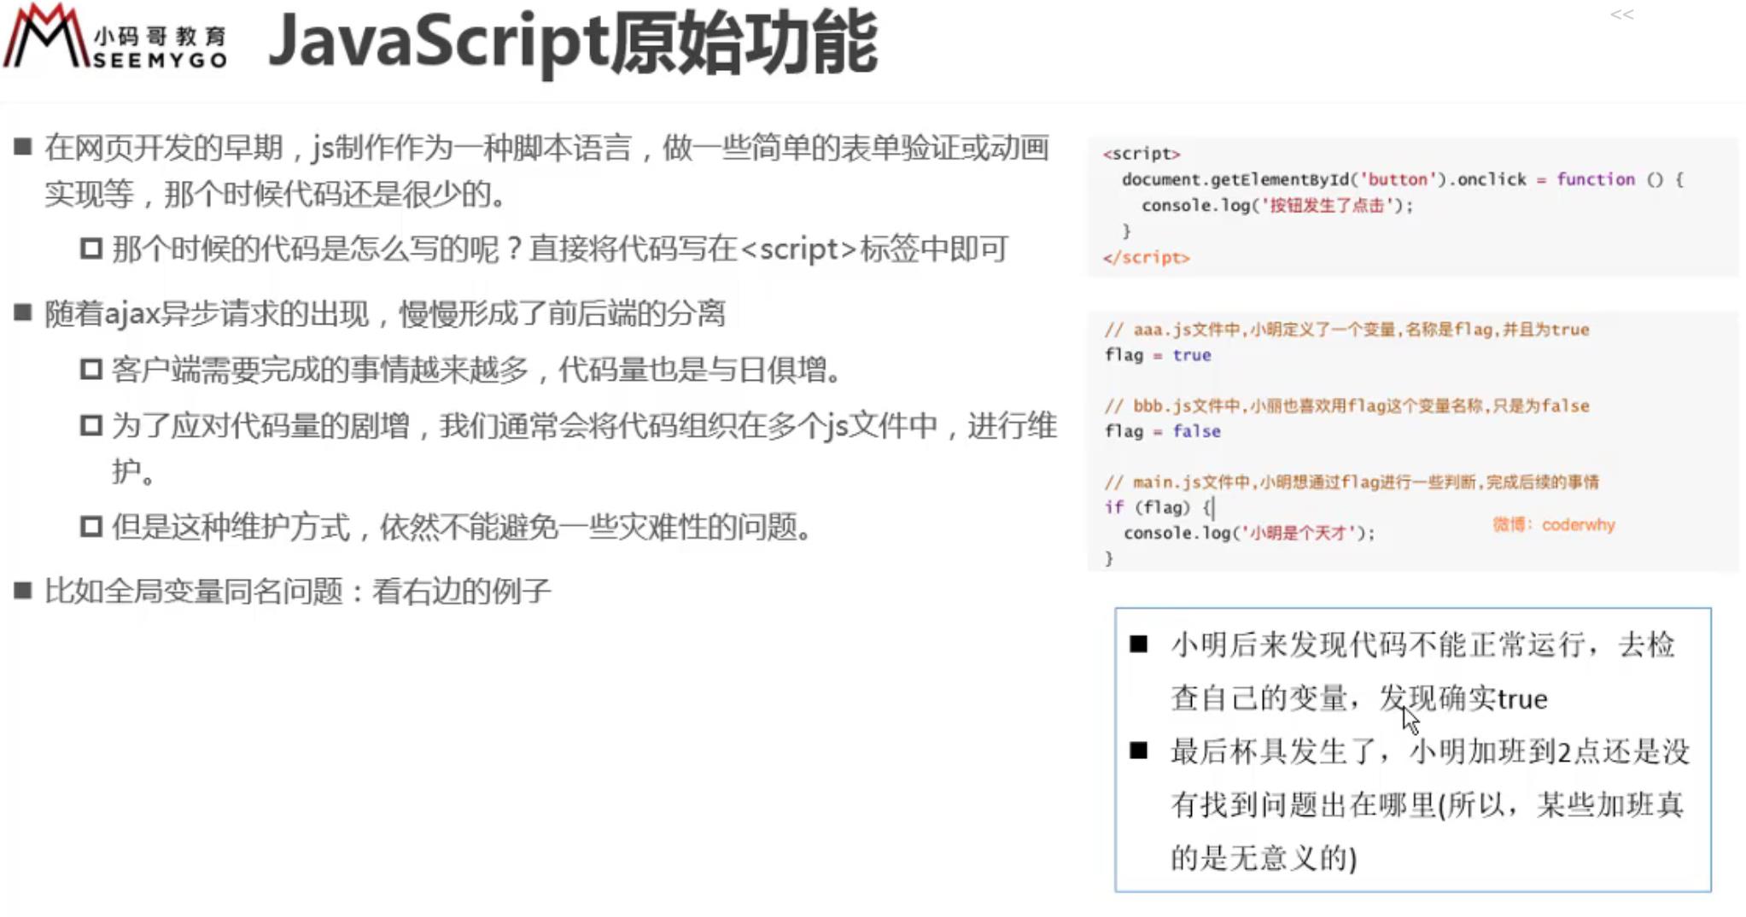This screenshot has width=1746, height=917.
Task: Click the "<<" collapse arrows at top right
Action: tap(1621, 15)
